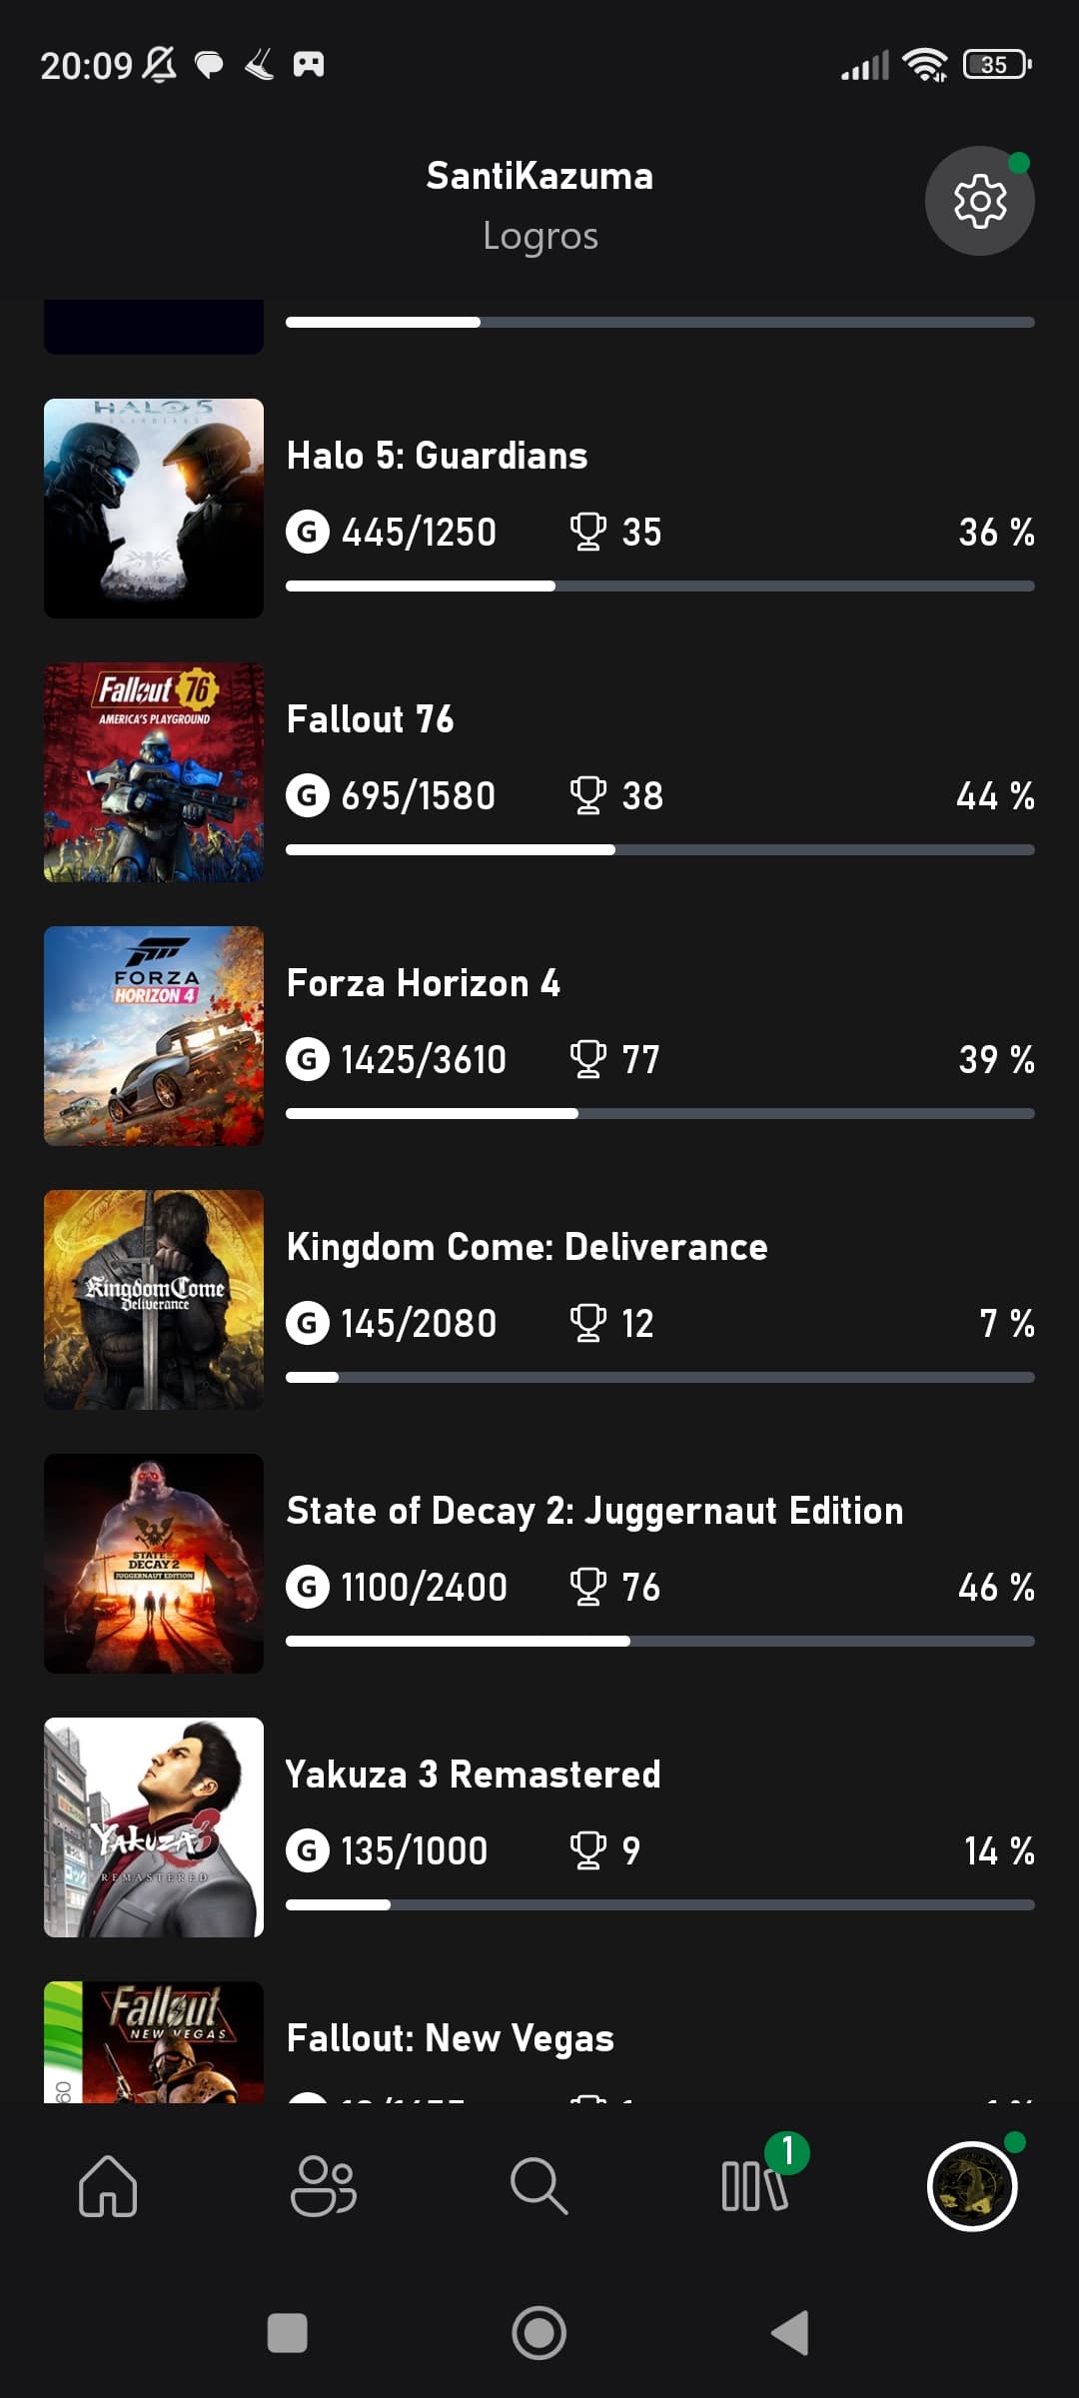The image size is (1079, 2398).
Task: Open the profile avatar tab
Action: [971, 2186]
